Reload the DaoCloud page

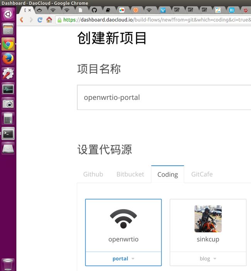(x=40, y=20)
